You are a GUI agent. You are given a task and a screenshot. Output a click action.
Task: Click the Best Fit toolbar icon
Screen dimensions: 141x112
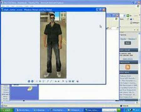pos(37,81)
